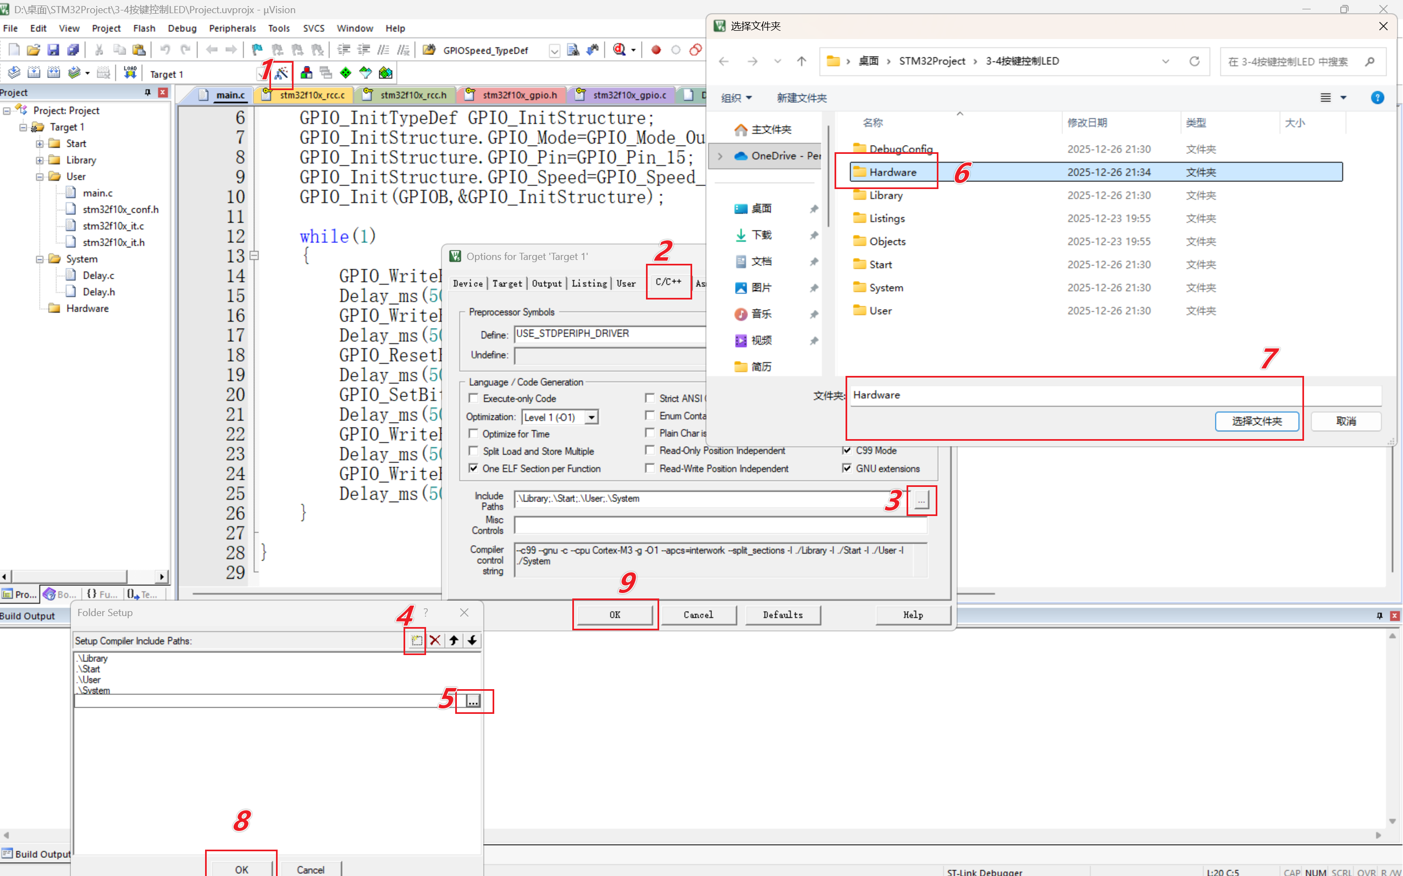This screenshot has width=1403, height=876.
Task: Switch to the C/C++ options tab
Action: 668,282
